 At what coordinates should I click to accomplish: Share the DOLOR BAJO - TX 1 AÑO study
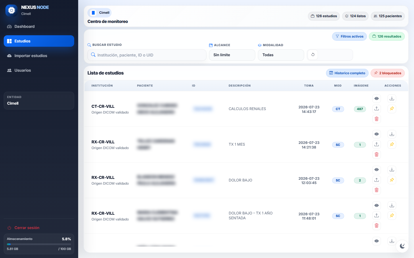pos(377,216)
